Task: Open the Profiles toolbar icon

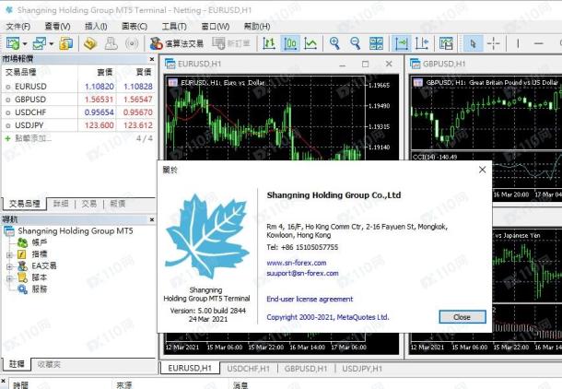Action: 39,43
